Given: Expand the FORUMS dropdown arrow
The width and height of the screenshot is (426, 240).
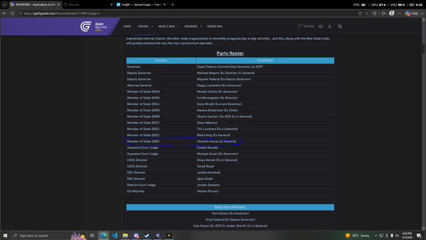Looking at the screenshot, I should point(152,27).
